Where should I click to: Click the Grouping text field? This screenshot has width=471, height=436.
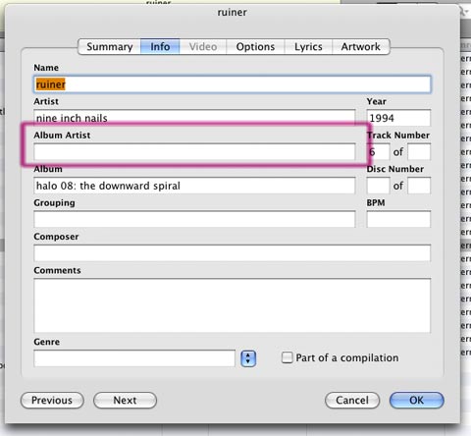pyautogui.click(x=194, y=219)
